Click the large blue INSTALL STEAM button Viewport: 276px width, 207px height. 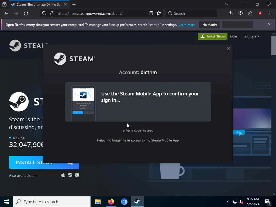pos(44,162)
